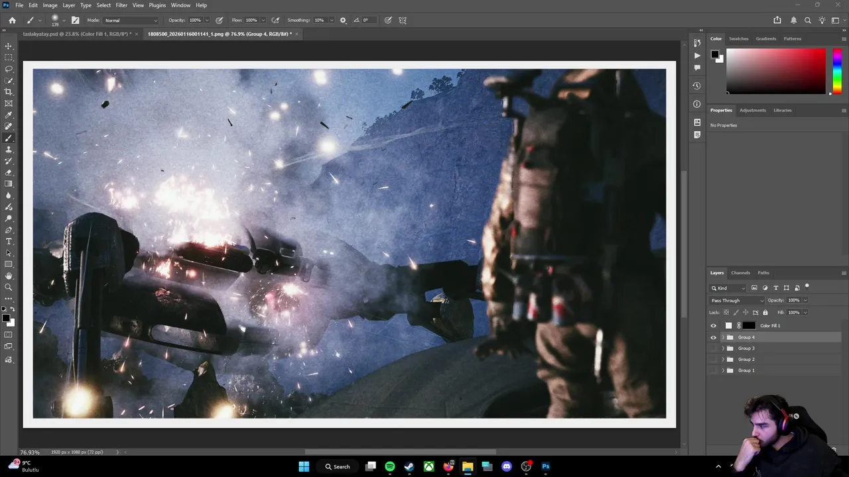Select the Brush tool in the toolbox

(x=9, y=138)
